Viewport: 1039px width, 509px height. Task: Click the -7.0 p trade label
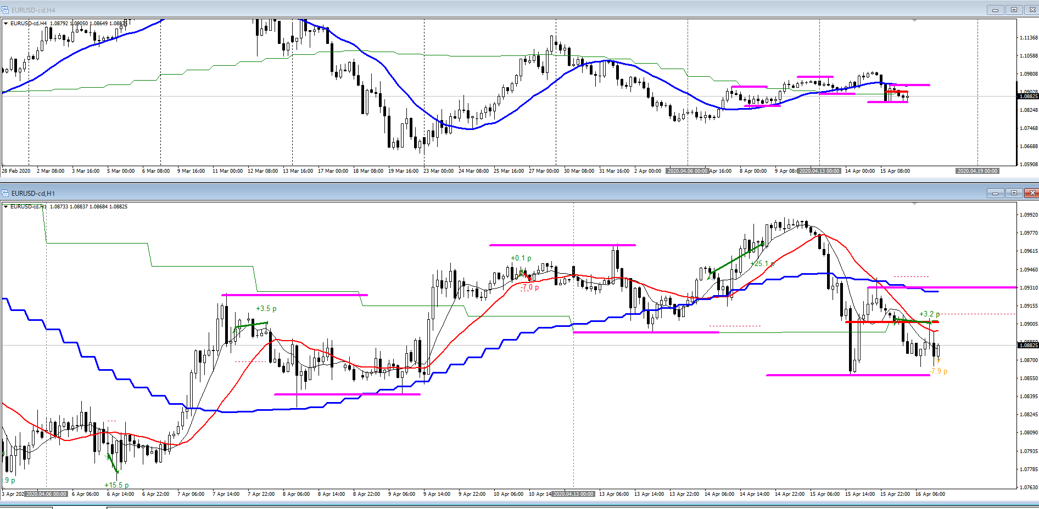coord(530,287)
